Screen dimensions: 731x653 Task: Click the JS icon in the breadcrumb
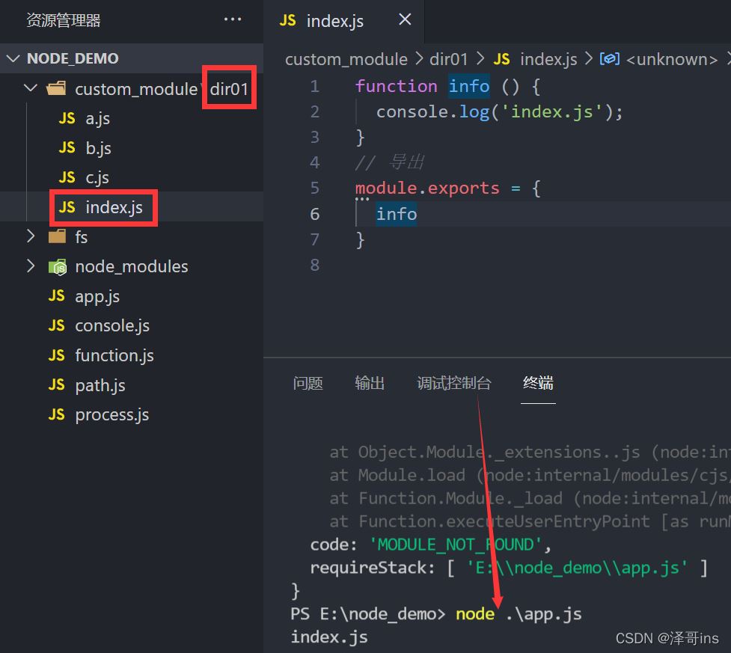[x=501, y=59]
